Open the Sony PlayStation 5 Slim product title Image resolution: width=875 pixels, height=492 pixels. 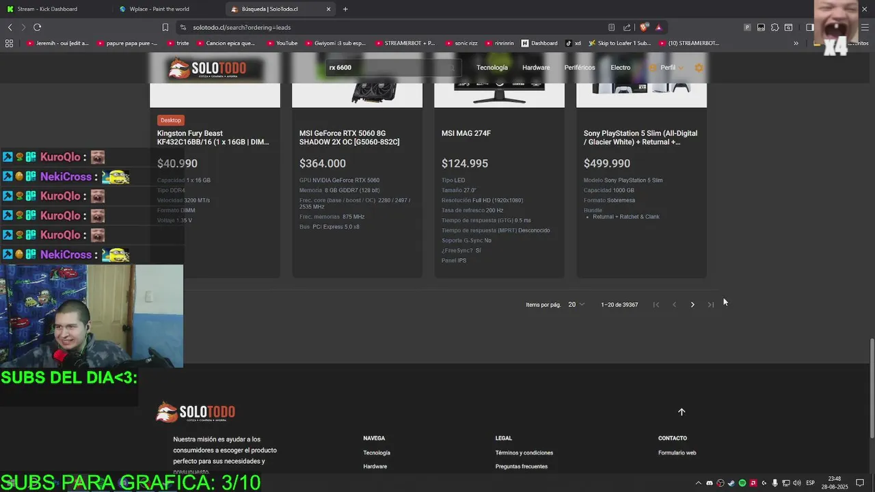(641, 137)
